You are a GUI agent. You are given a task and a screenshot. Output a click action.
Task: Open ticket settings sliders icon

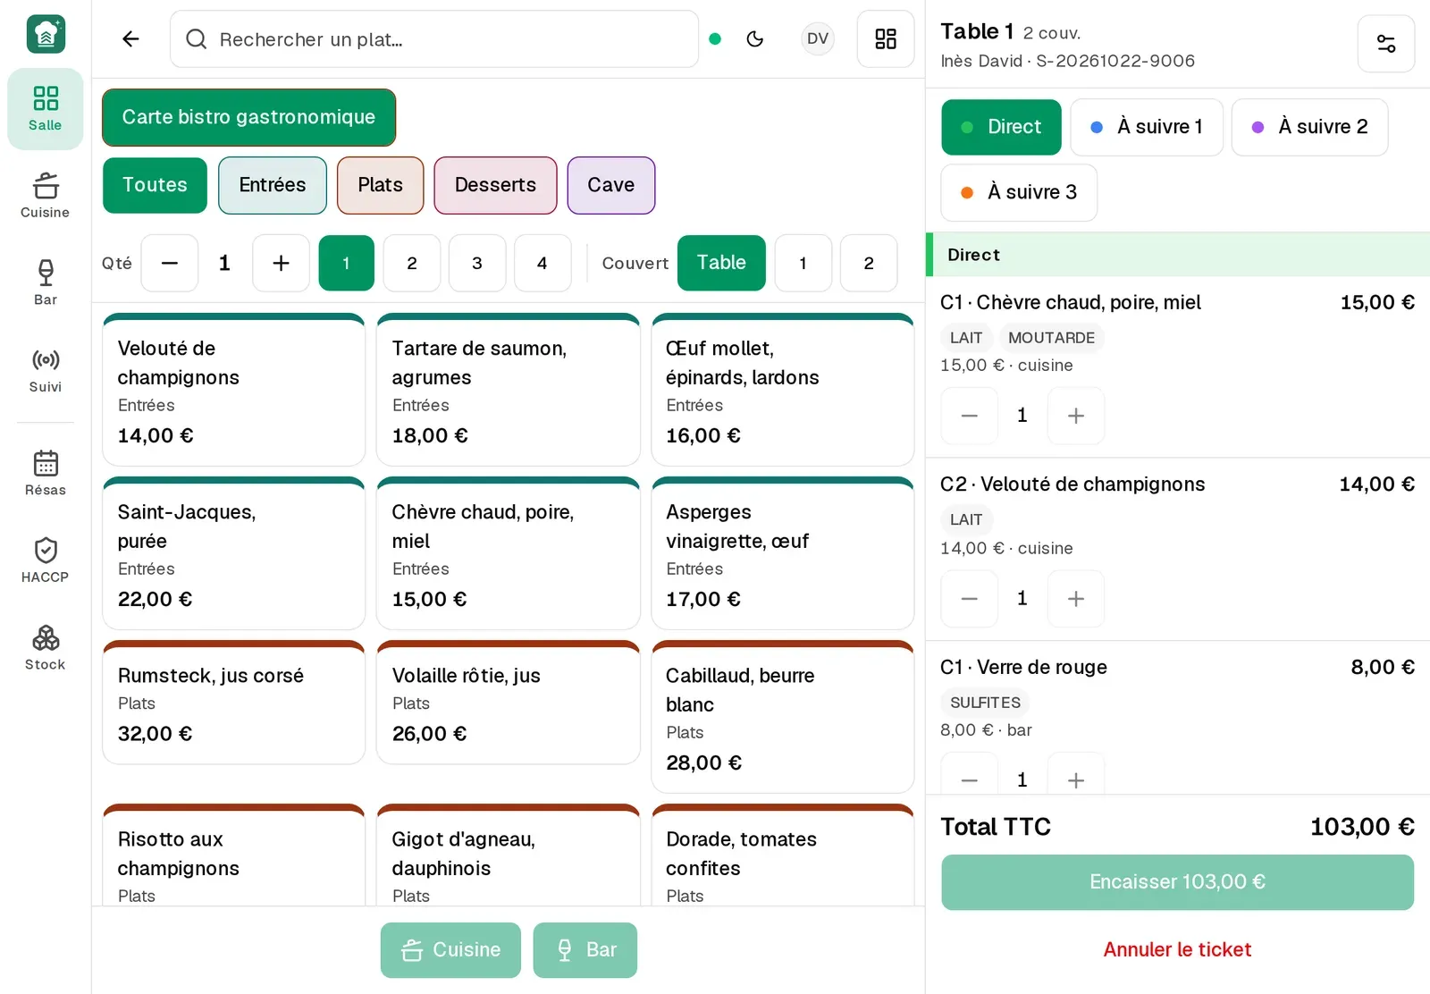1386,44
